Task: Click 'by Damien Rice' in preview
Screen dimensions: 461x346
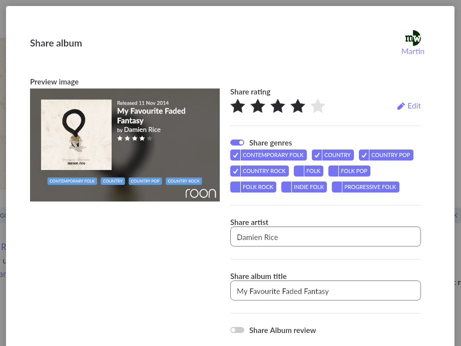Action: [139, 129]
